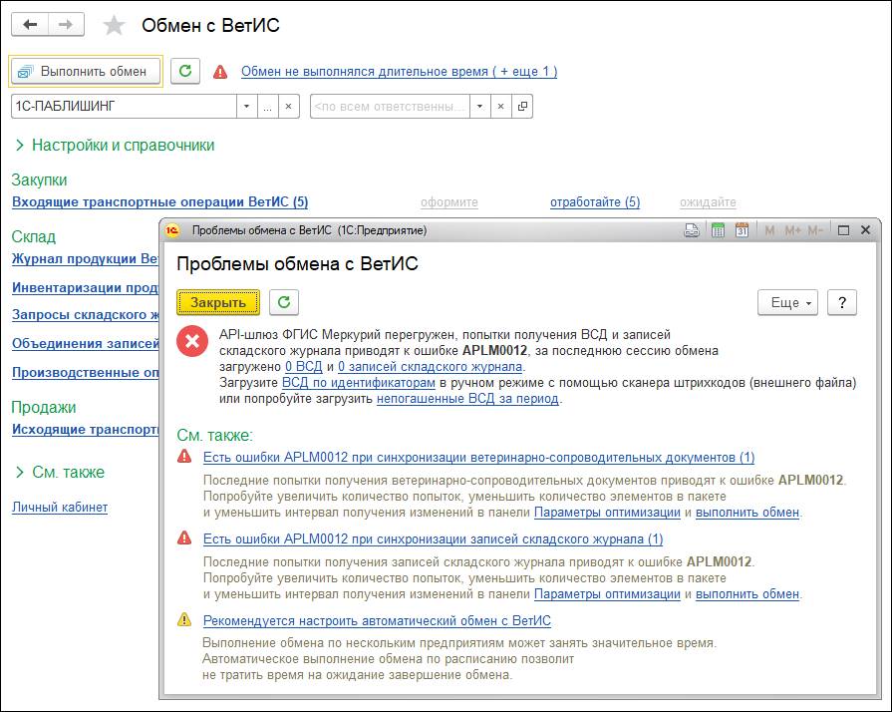Viewport: 892px width, 712px height.
Task: Open help with the question mark button
Action: tap(842, 303)
